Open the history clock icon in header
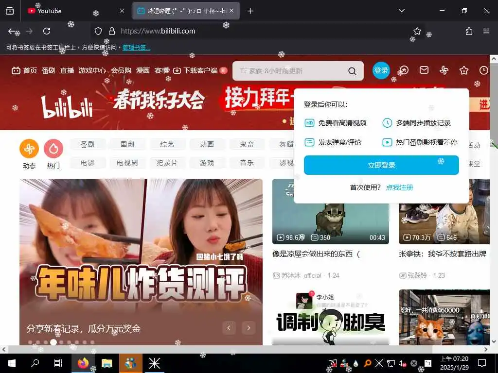Image resolution: width=498 pixels, height=373 pixels. 484,70
